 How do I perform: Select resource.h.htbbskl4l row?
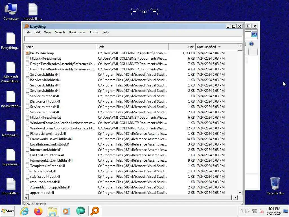pos(131,182)
